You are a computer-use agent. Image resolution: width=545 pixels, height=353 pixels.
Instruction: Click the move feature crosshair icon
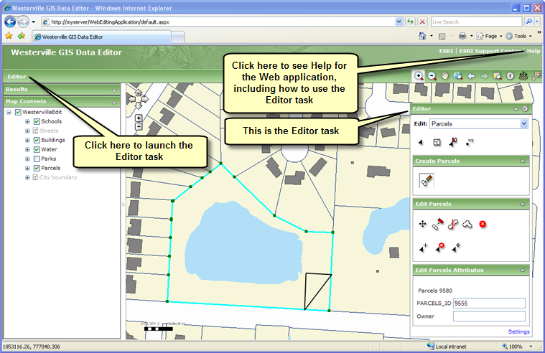point(422,225)
